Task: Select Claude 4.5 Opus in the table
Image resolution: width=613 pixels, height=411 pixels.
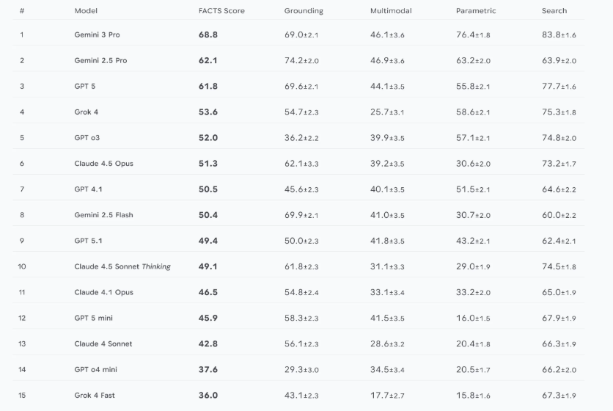Action: [103, 164]
